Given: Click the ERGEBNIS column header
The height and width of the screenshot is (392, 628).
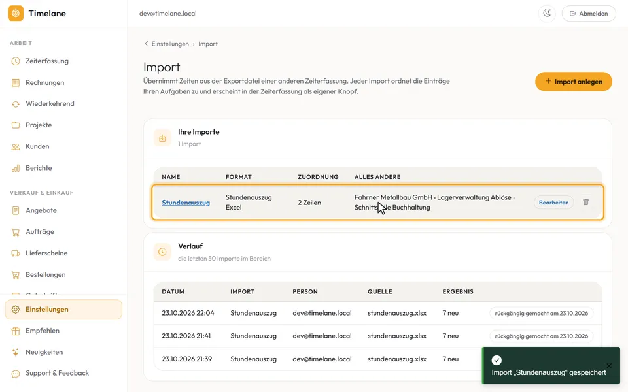Looking at the screenshot, I should (x=458, y=291).
